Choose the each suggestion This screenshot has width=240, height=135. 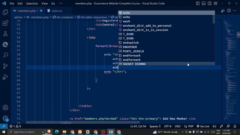pos(165,21)
